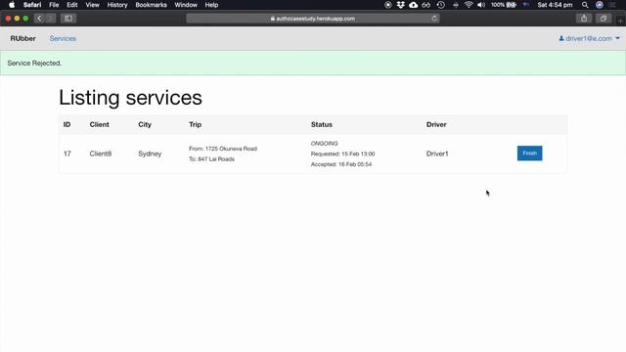Screen dimensions: 626x352
Task: Open the Services nav link
Action: 63,38
